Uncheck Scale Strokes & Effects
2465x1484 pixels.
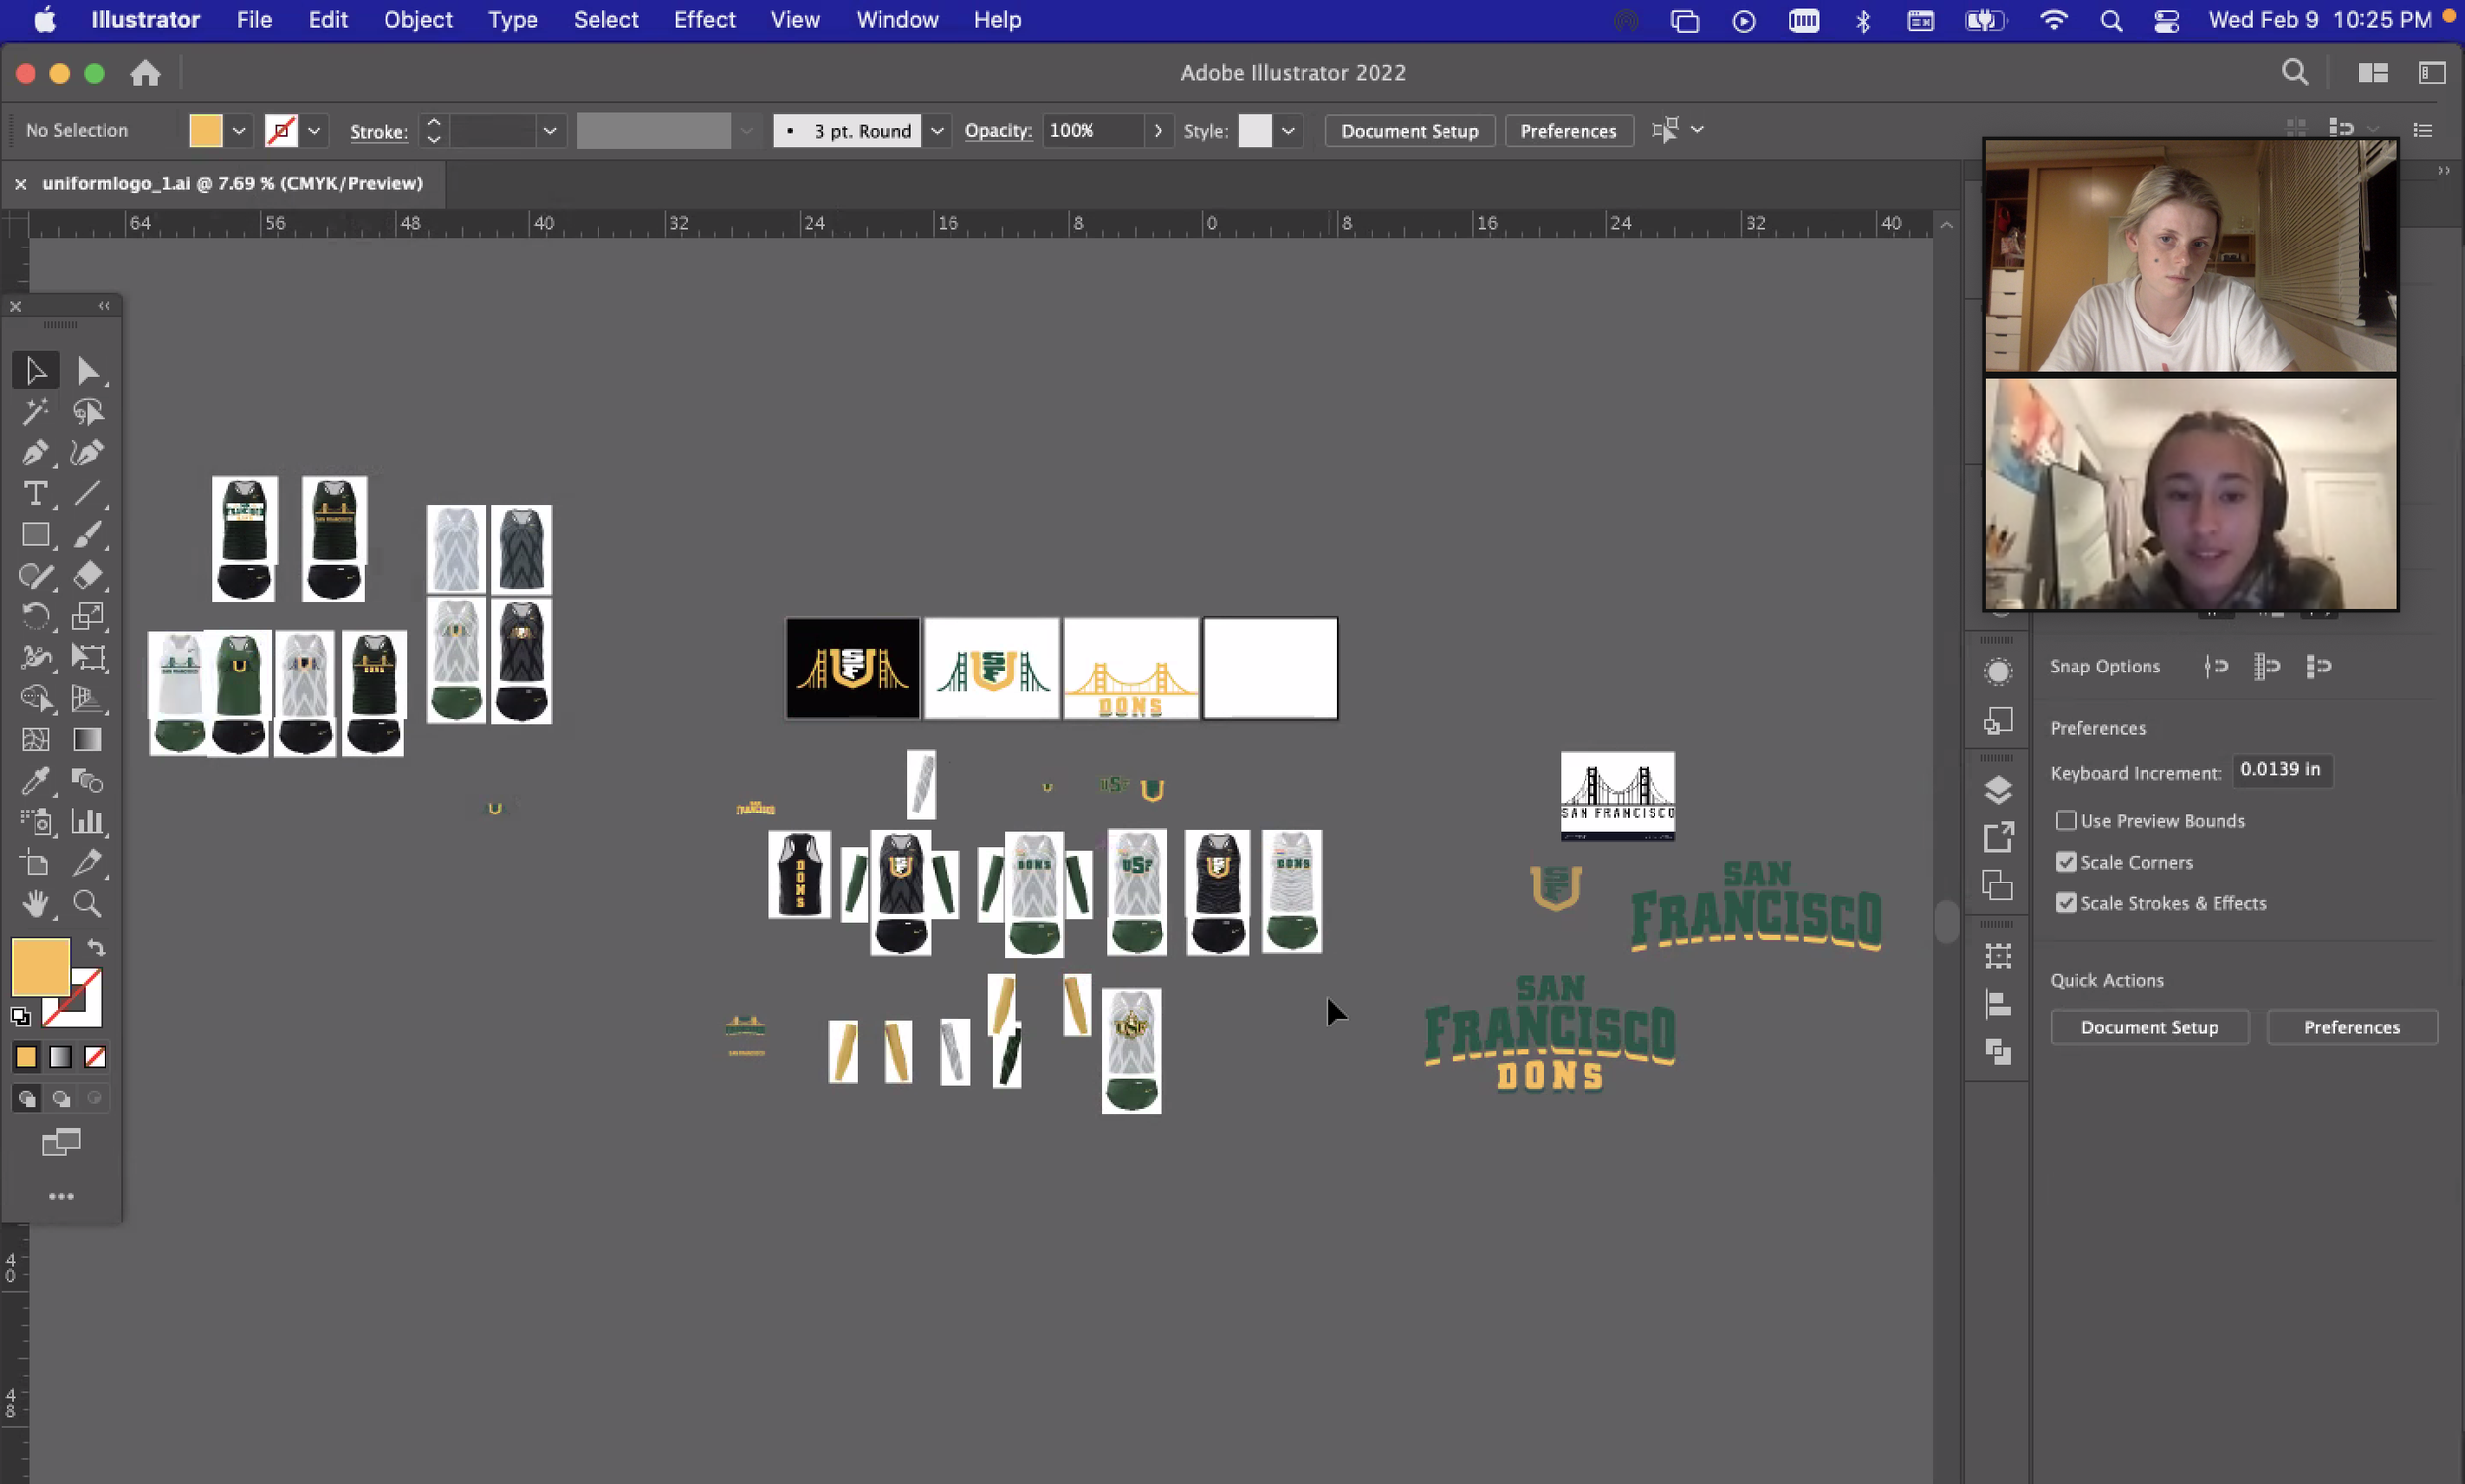point(2066,903)
